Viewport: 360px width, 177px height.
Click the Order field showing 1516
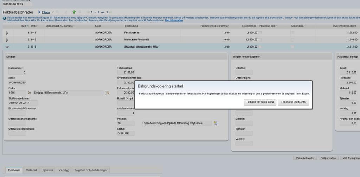click(17, 93)
